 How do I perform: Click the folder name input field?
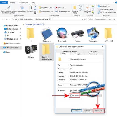(86, 59)
